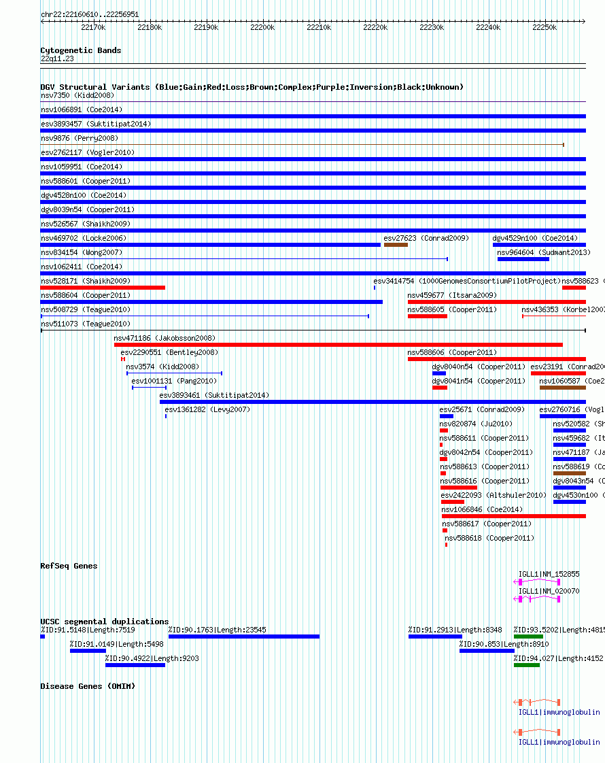
Task: Select dgv8039n54 (Cooper2011) label
Action: [x=88, y=209]
